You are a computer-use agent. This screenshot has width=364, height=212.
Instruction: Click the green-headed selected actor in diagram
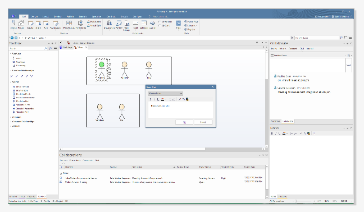click(x=102, y=70)
